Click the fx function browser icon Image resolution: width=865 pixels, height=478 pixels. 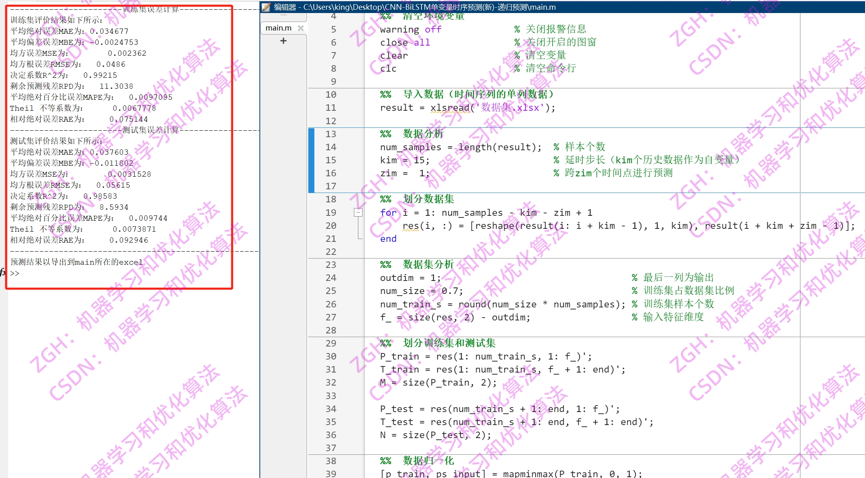click(x=3, y=272)
